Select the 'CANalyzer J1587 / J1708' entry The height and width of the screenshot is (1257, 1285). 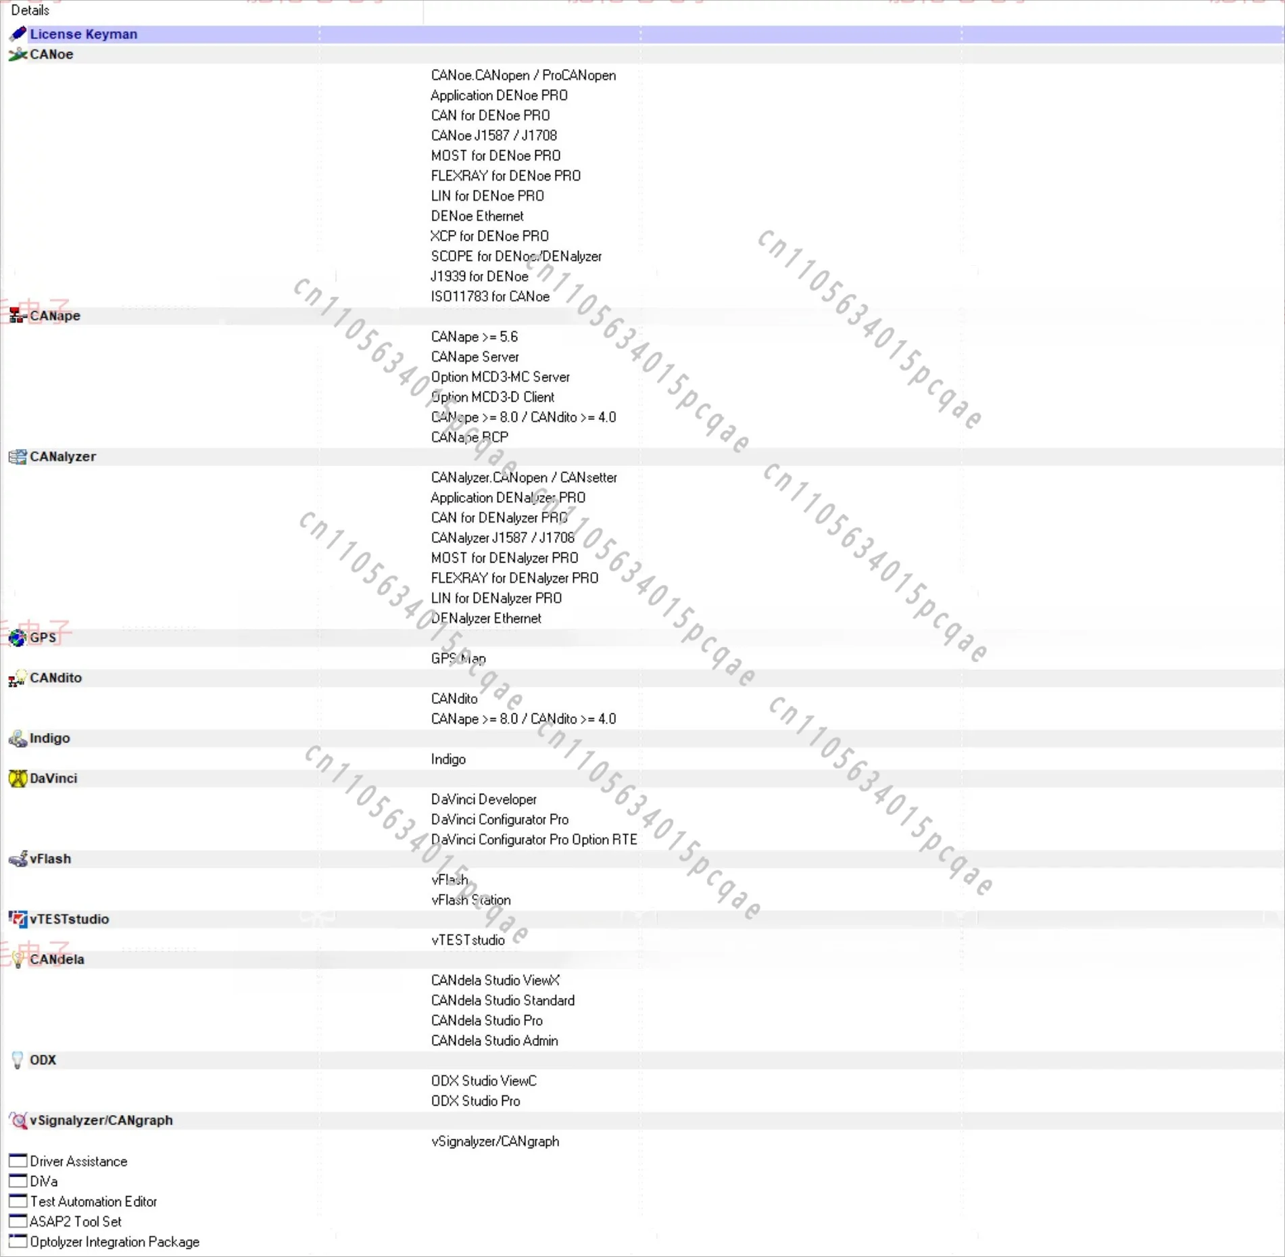[502, 538]
